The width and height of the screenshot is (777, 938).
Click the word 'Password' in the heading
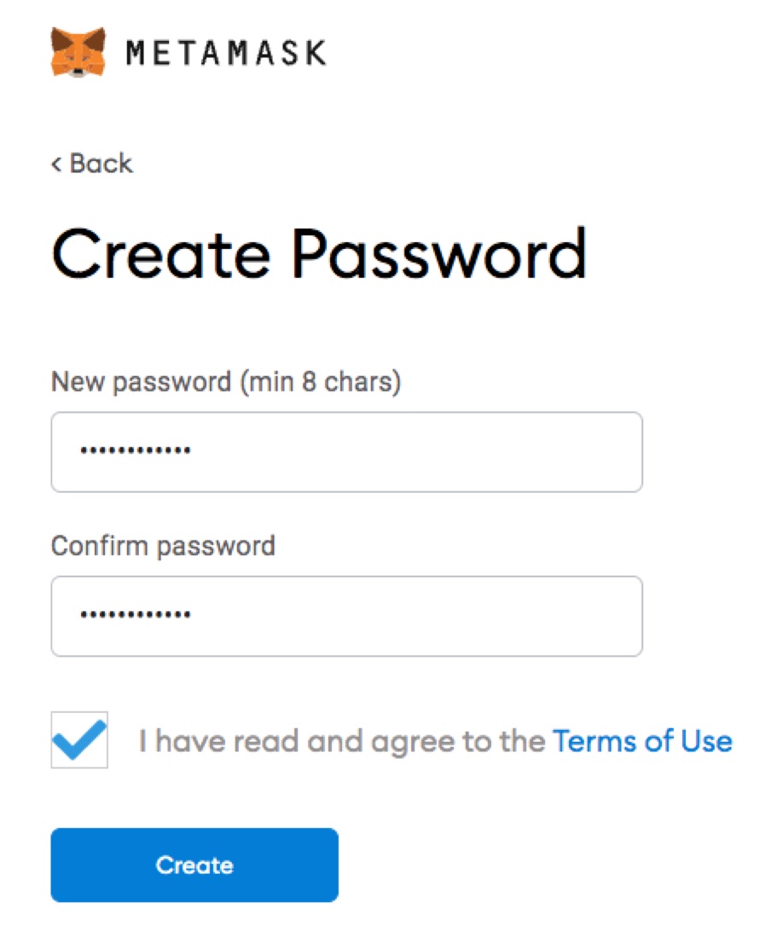coord(439,253)
